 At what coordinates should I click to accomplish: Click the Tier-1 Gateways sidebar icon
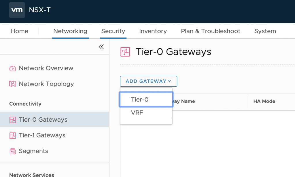coord(13,135)
